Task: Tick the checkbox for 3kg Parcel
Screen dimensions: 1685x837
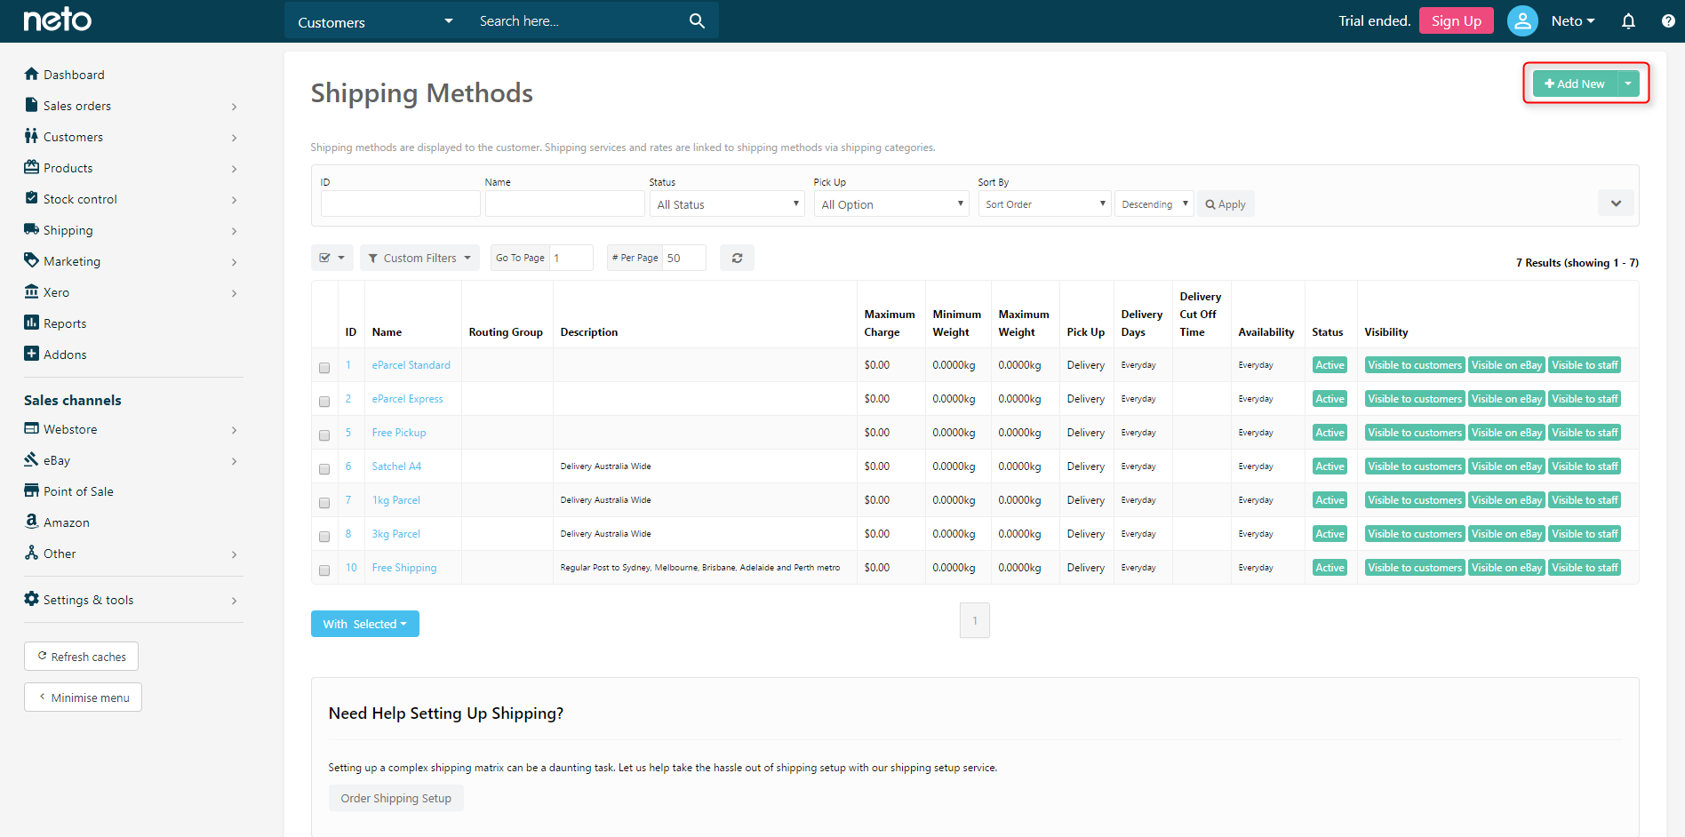Action: [x=324, y=536]
